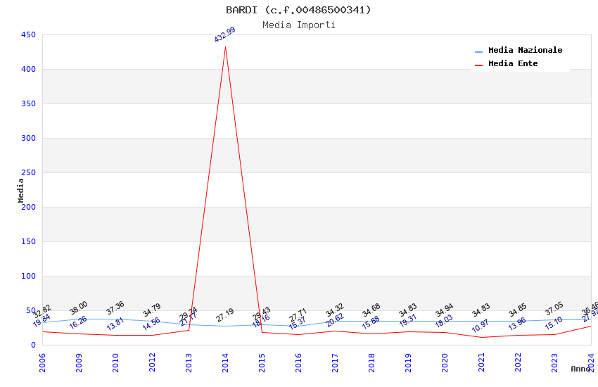Viewport: 598px width, 387px height.
Task: Click the ente value label 19.31
Action: point(407,321)
